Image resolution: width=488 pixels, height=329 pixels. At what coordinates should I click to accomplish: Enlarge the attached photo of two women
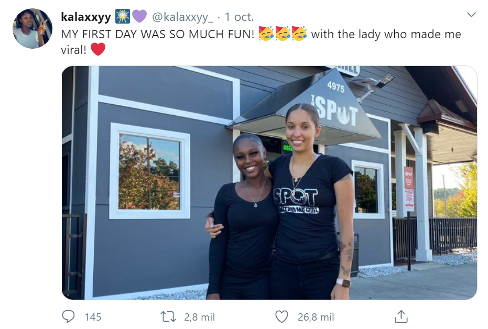[x=269, y=183]
